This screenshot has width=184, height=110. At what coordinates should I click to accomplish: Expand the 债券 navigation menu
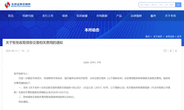click(65, 16)
